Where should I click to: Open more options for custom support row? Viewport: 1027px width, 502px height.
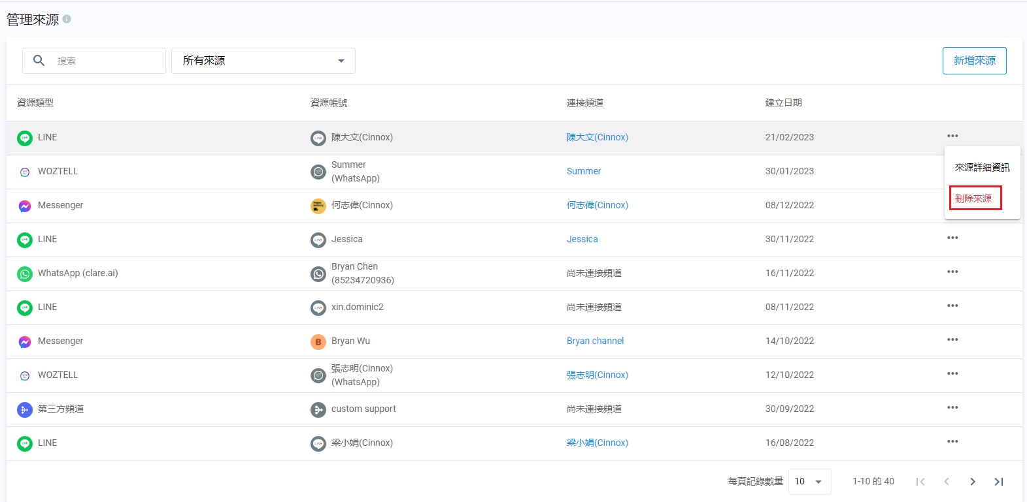(952, 408)
